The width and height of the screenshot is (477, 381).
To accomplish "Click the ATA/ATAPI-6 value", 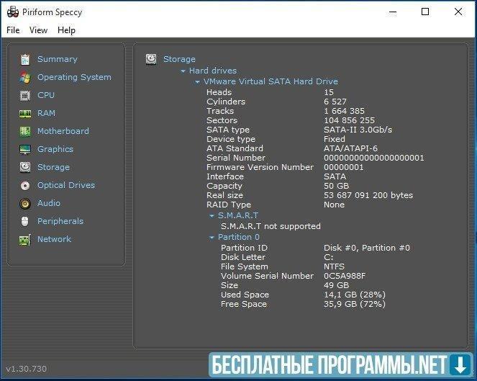I will pos(350,148).
